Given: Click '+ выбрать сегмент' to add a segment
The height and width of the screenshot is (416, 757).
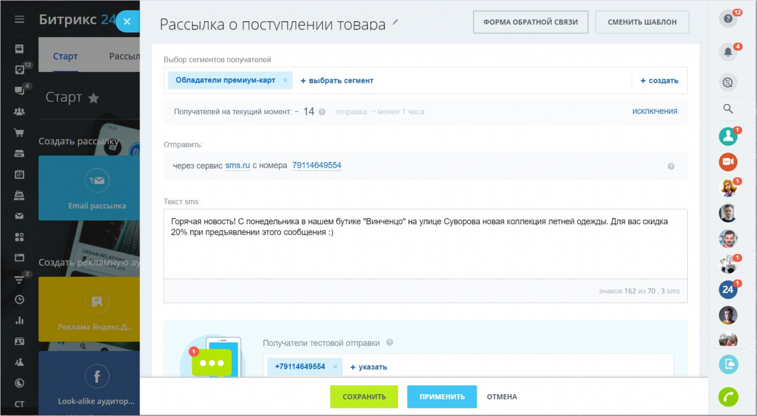Looking at the screenshot, I should (x=337, y=80).
